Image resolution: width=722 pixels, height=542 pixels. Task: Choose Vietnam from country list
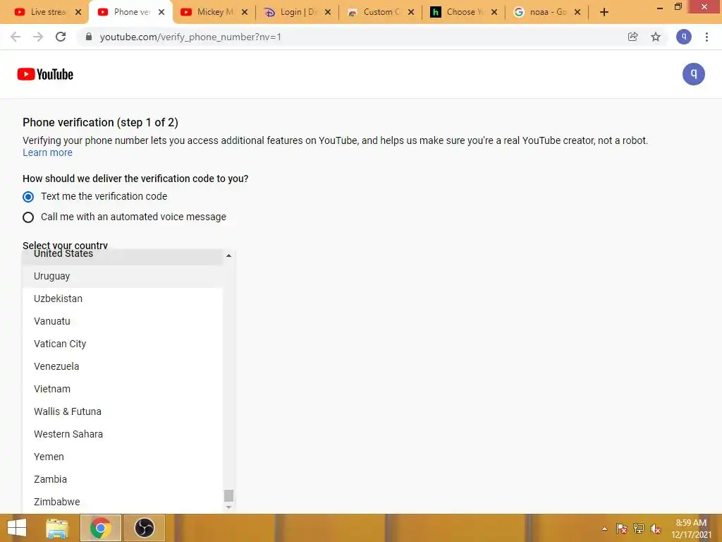click(123, 389)
